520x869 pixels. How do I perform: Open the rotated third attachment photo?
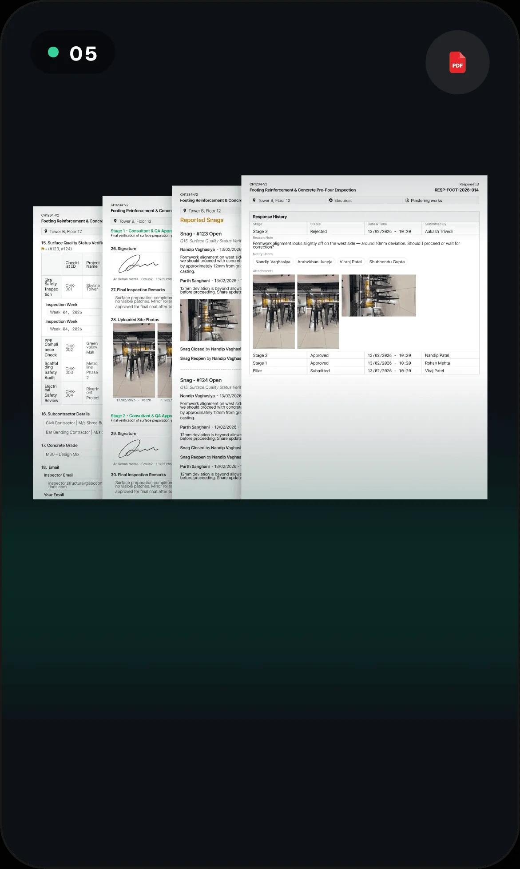pos(379,295)
